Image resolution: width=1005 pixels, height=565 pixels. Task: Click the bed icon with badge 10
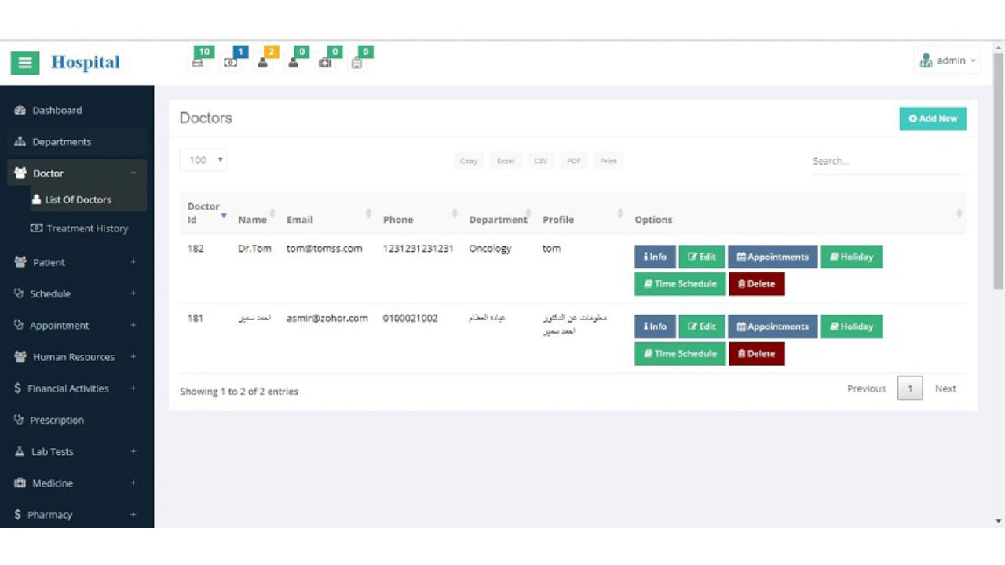(x=199, y=62)
